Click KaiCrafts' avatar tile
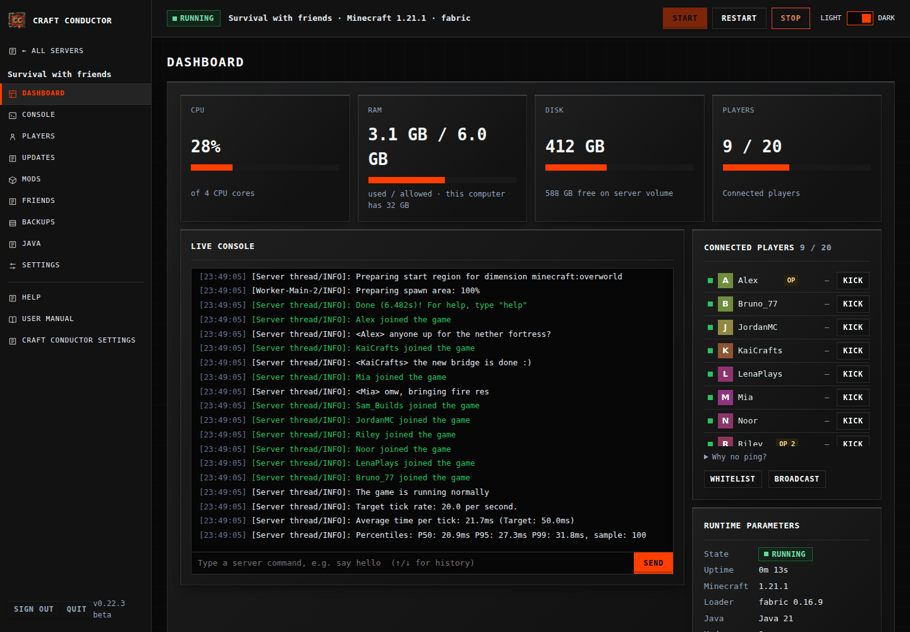This screenshot has width=910, height=632. 725,351
